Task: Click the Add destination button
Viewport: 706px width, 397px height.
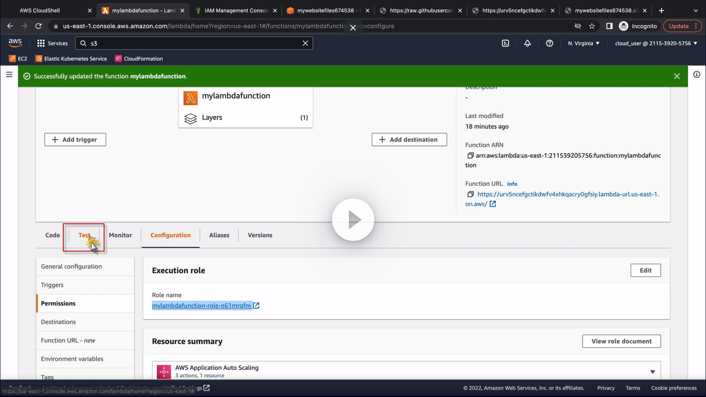Action: click(x=409, y=140)
